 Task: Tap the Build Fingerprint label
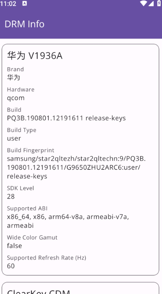pyautogui.click(x=31, y=150)
